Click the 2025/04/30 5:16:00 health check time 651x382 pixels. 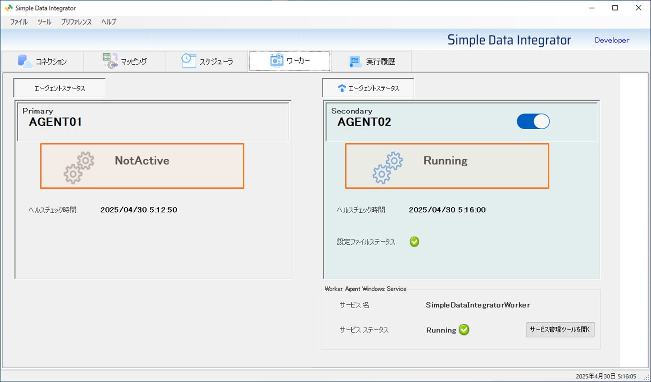(x=448, y=209)
